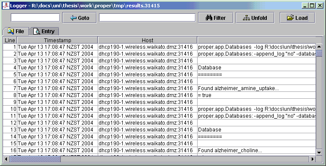Click the Load button
This screenshot has height=166, width=326.
pyautogui.click(x=297, y=18)
